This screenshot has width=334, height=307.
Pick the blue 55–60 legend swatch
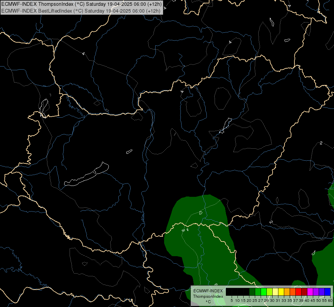[328, 292]
